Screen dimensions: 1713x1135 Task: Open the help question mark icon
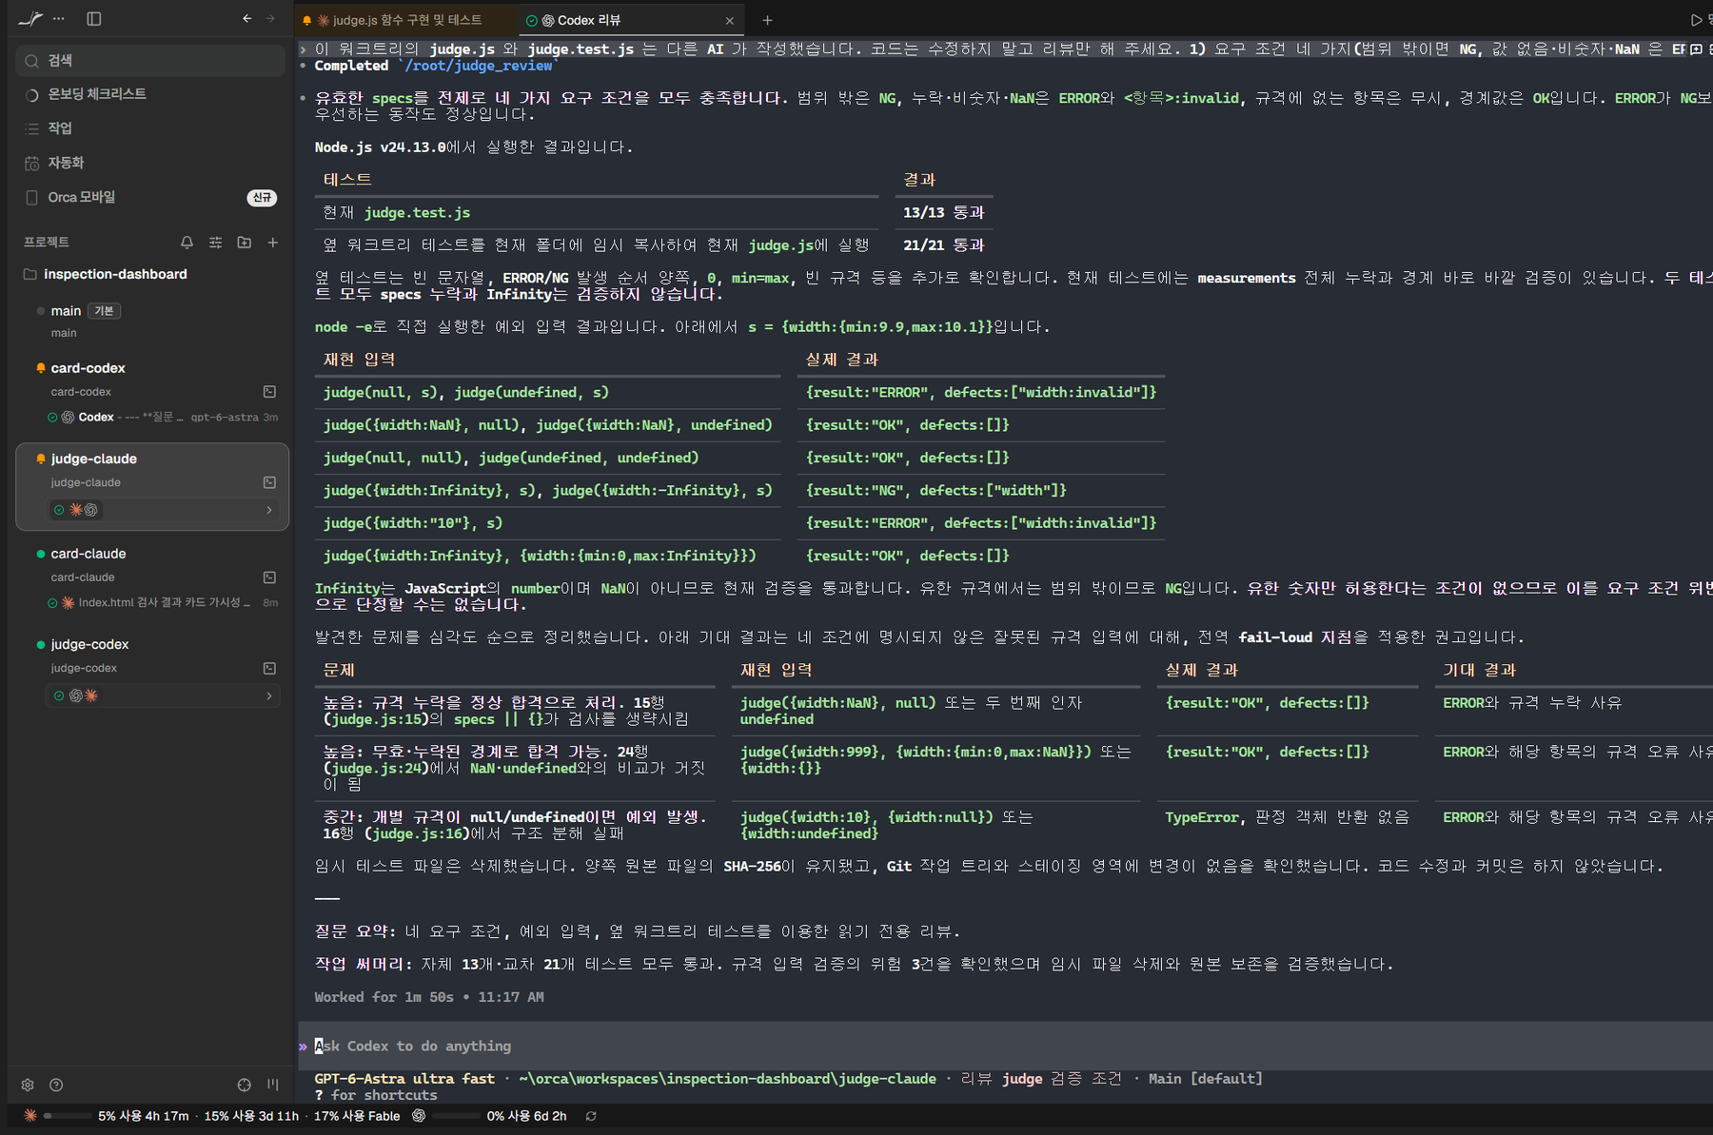coord(56,1085)
